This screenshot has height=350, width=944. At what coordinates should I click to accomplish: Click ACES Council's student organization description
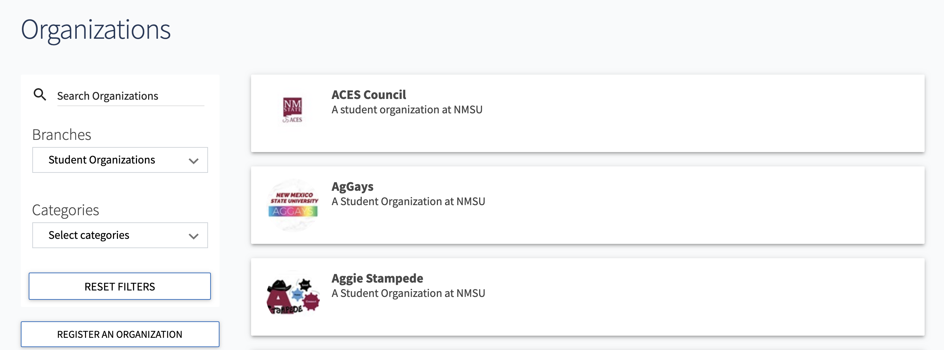coord(407,110)
